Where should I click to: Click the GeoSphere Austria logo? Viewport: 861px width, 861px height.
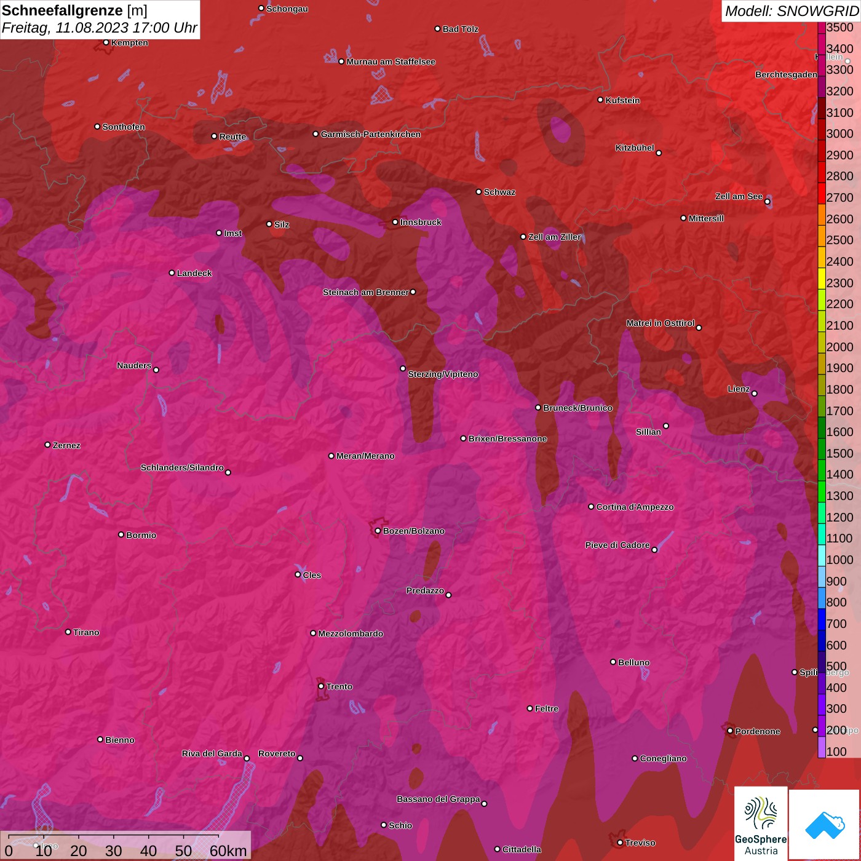pyautogui.click(x=761, y=823)
